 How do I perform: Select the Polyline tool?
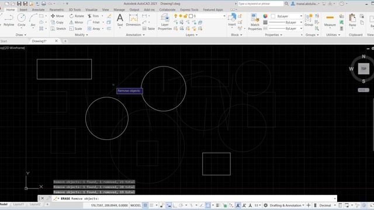click(x=9, y=20)
